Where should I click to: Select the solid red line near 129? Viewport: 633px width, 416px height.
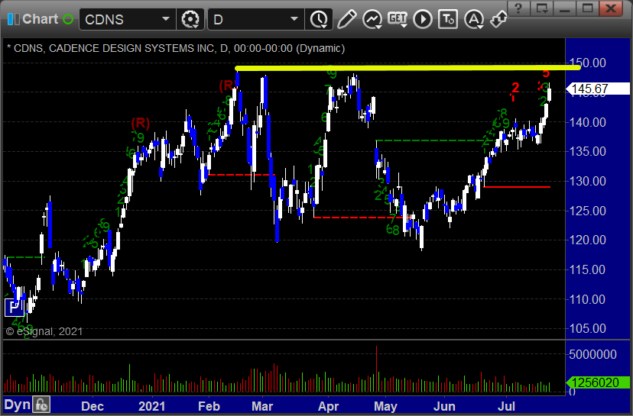coord(517,187)
